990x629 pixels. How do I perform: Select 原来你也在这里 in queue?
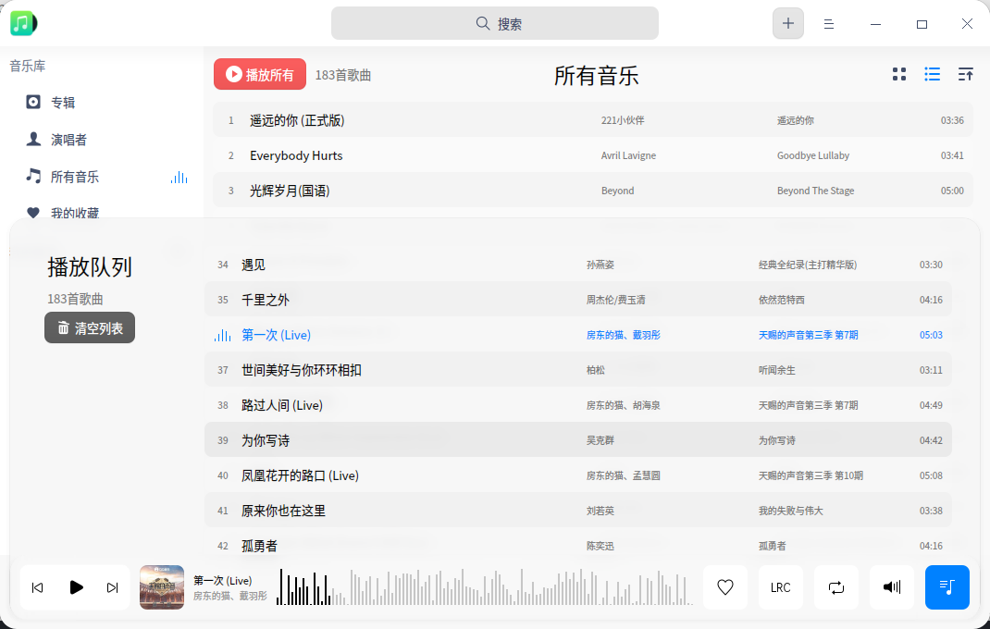point(577,511)
